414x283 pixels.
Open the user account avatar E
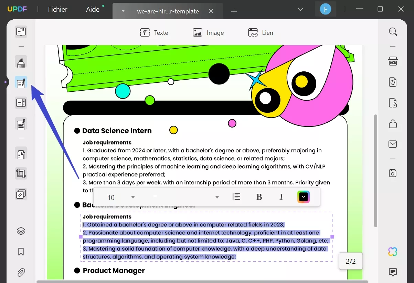coord(325,9)
